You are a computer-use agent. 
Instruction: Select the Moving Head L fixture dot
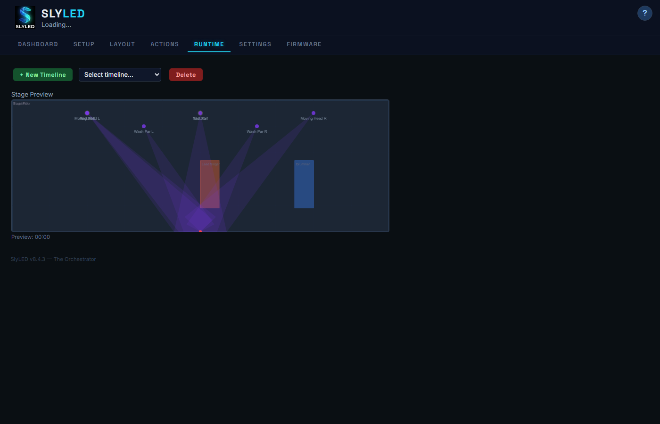point(87,113)
